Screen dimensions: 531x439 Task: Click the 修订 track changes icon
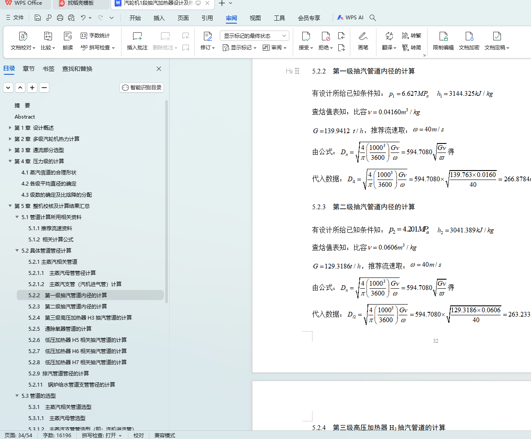pyautogui.click(x=208, y=37)
